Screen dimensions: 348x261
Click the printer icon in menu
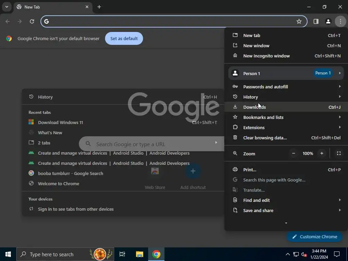235,170
